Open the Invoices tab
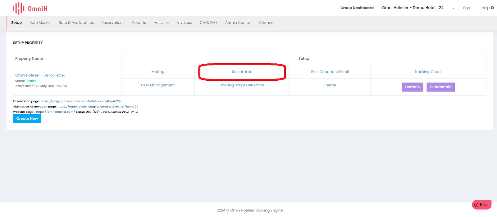Screen dimensions: 497x217 click(x=185, y=23)
